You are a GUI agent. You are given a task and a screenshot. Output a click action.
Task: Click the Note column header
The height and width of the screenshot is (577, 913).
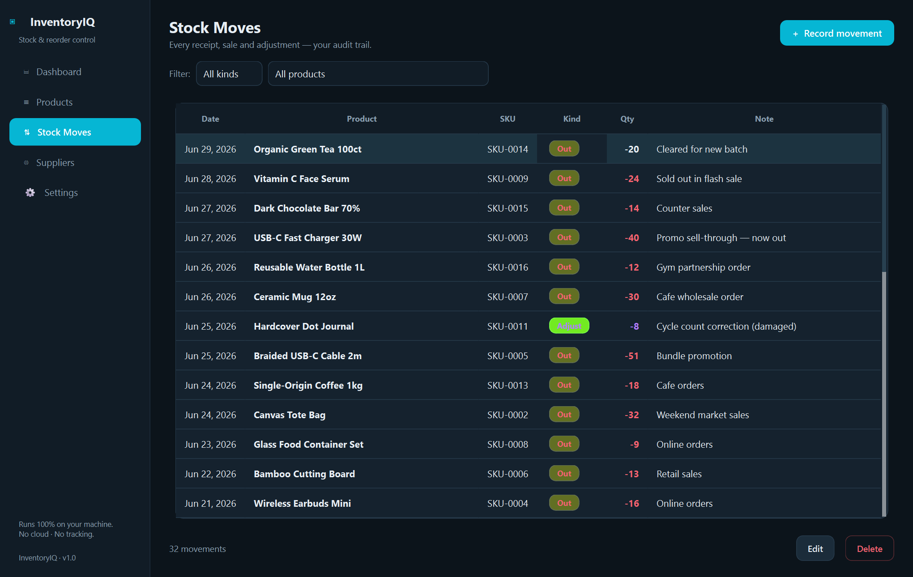point(764,119)
